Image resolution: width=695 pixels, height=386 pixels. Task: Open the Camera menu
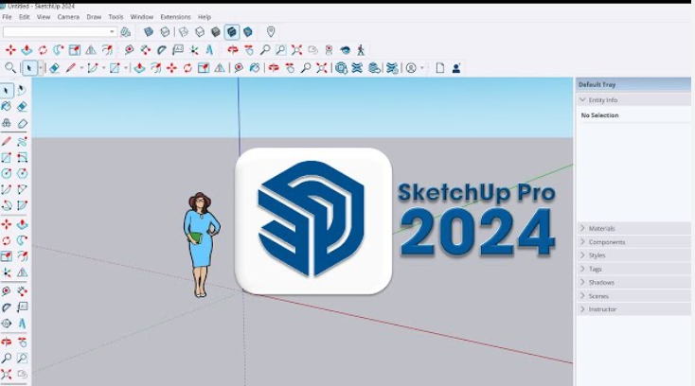pos(68,17)
